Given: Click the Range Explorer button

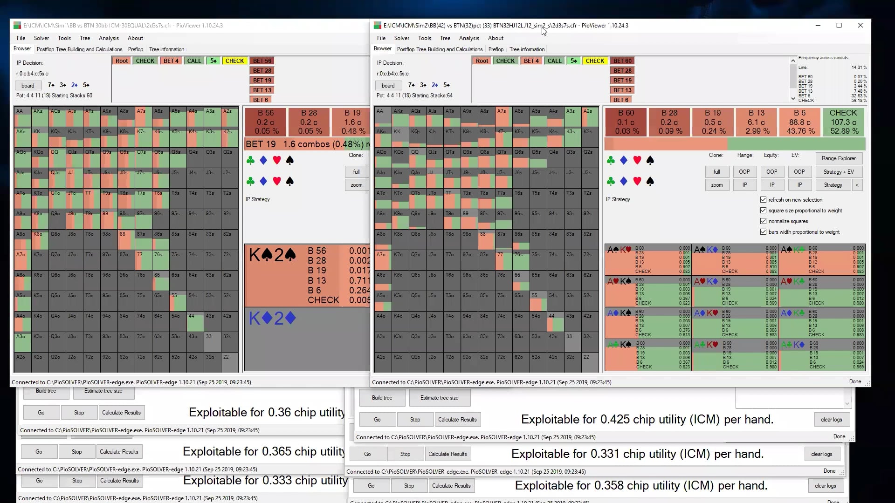Looking at the screenshot, I should click(x=839, y=158).
